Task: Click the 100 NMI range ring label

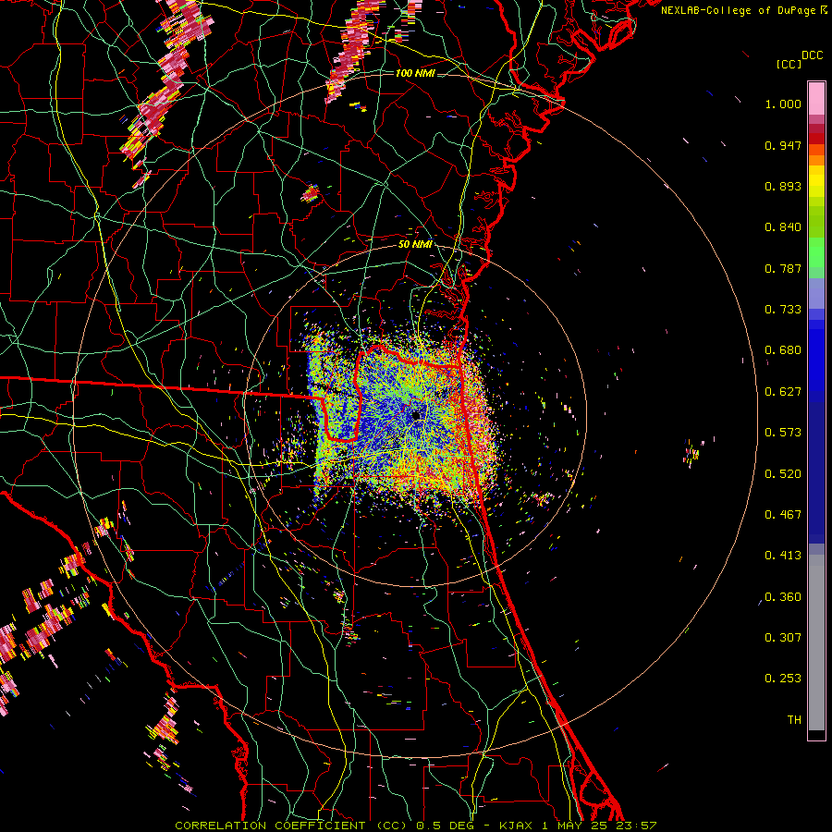Action: [x=415, y=73]
